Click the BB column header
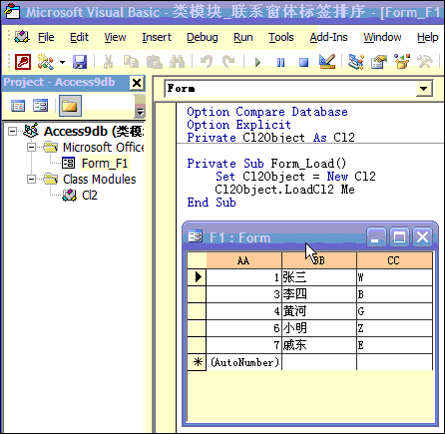 (x=319, y=260)
